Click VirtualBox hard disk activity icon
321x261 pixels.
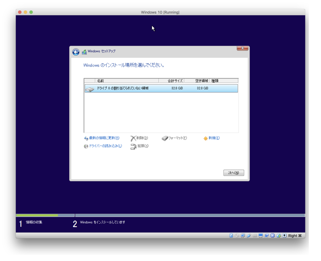pyautogui.click(x=231, y=236)
